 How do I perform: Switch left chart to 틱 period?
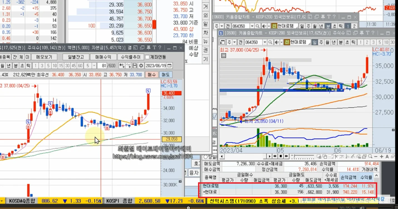[28, 66]
